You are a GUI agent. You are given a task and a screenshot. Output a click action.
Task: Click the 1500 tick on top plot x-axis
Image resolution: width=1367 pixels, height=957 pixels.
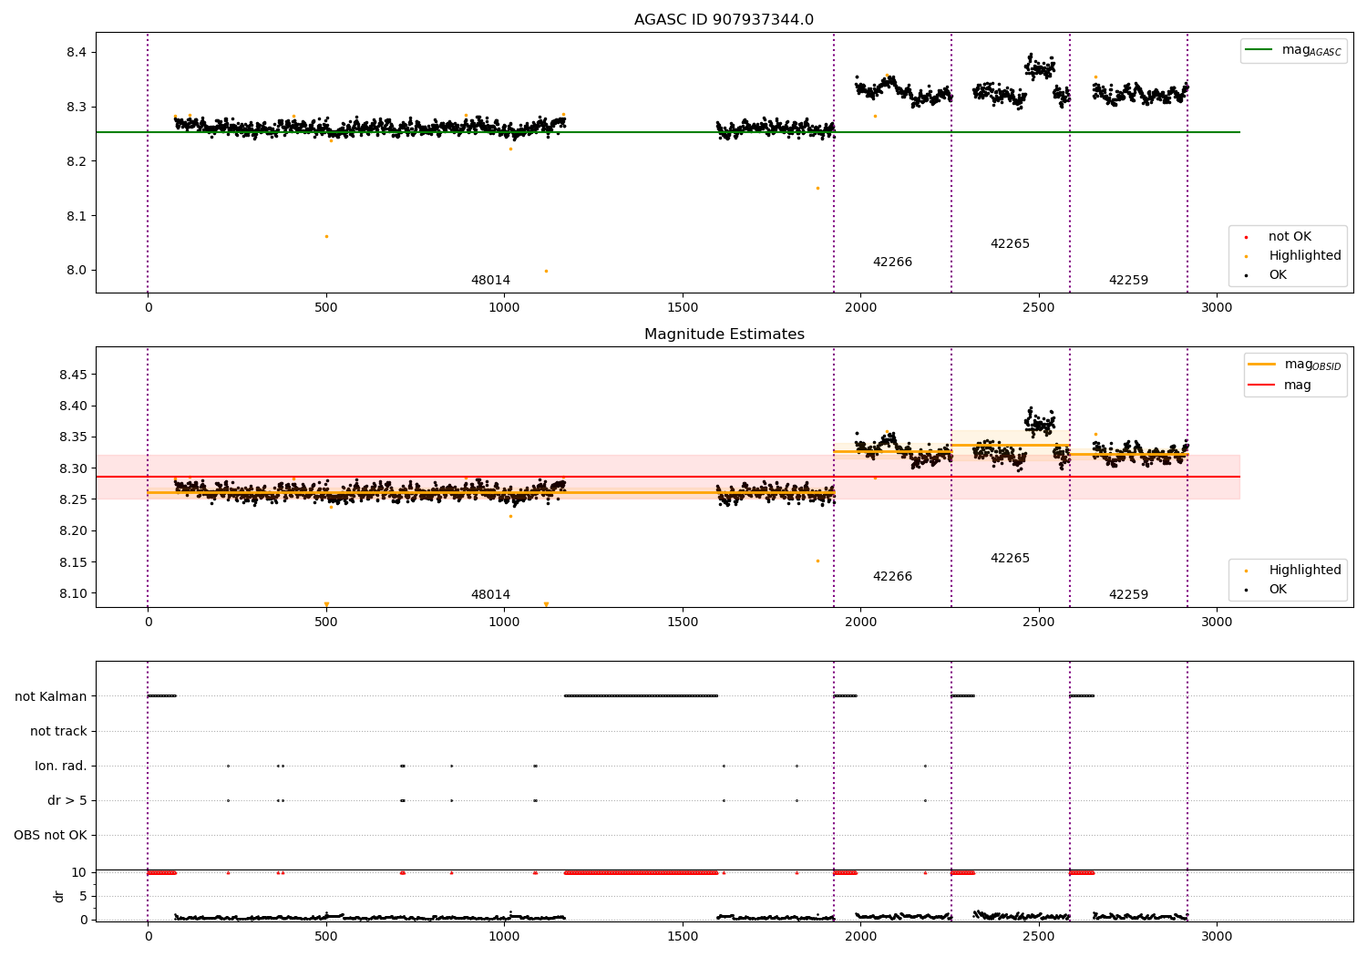click(683, 308)
